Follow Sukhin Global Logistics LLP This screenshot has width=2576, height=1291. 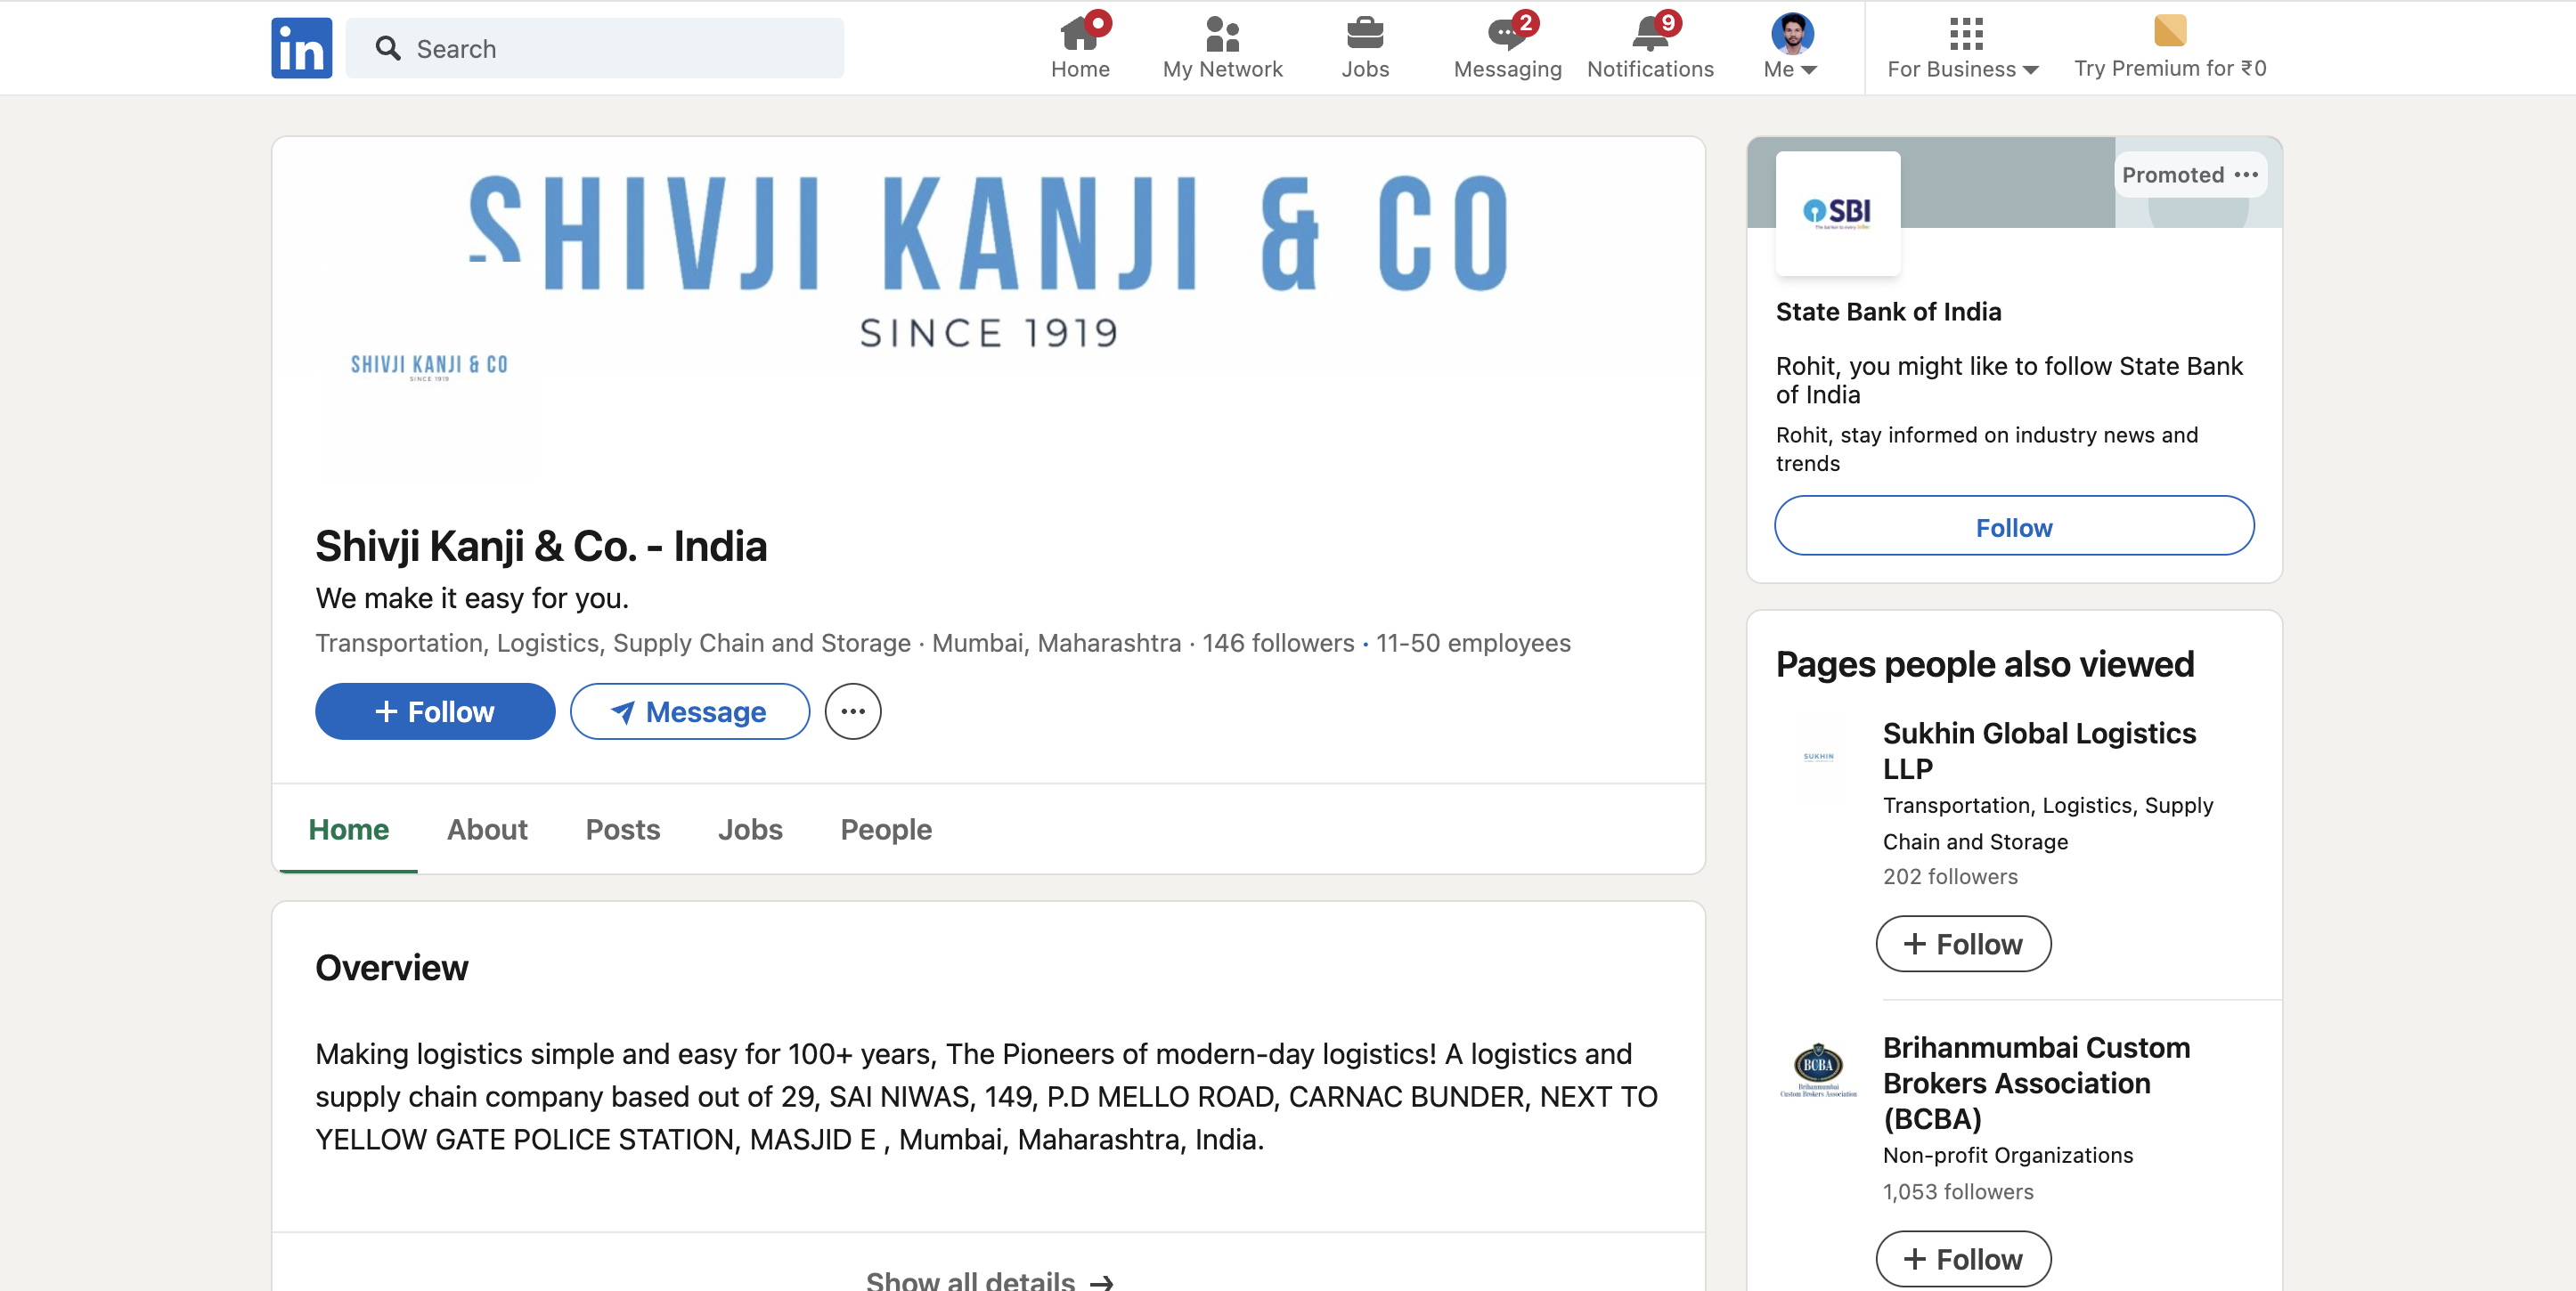point(1962,943)
